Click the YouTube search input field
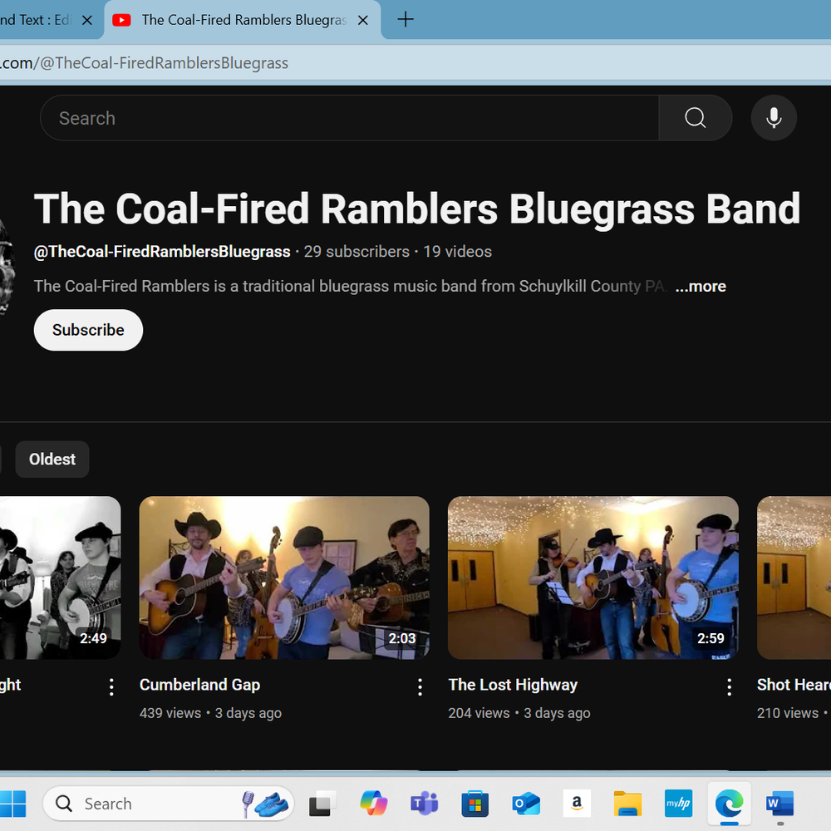Viewport: 831px width, 831px height. [349, 118]
